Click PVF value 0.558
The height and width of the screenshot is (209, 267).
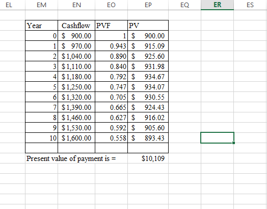(x=111, y=138)
